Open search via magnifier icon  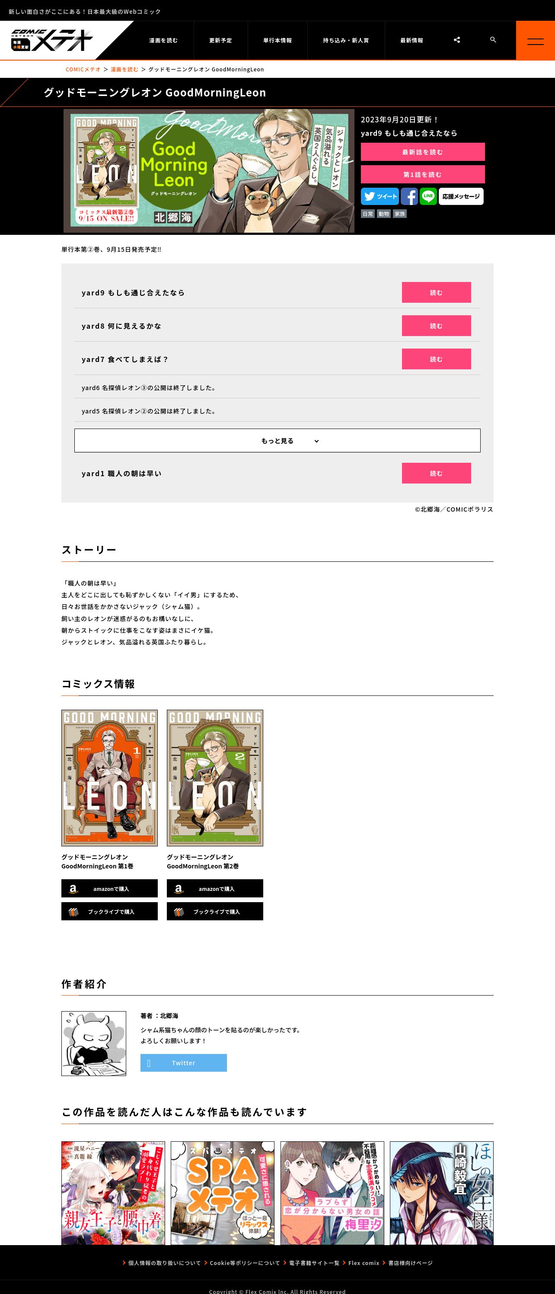click(x=493, y=40)
